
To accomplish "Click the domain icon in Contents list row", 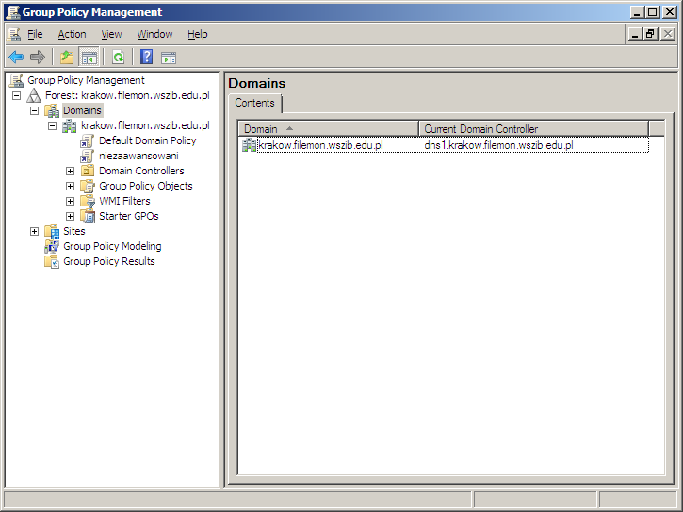I will 249,145.
